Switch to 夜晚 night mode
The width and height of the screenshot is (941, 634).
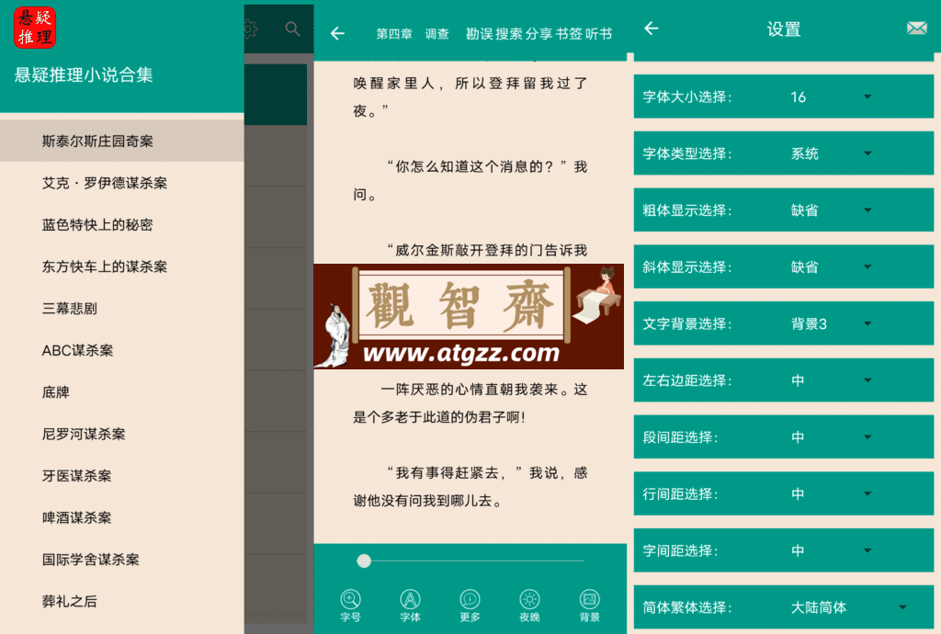[529, 606]
